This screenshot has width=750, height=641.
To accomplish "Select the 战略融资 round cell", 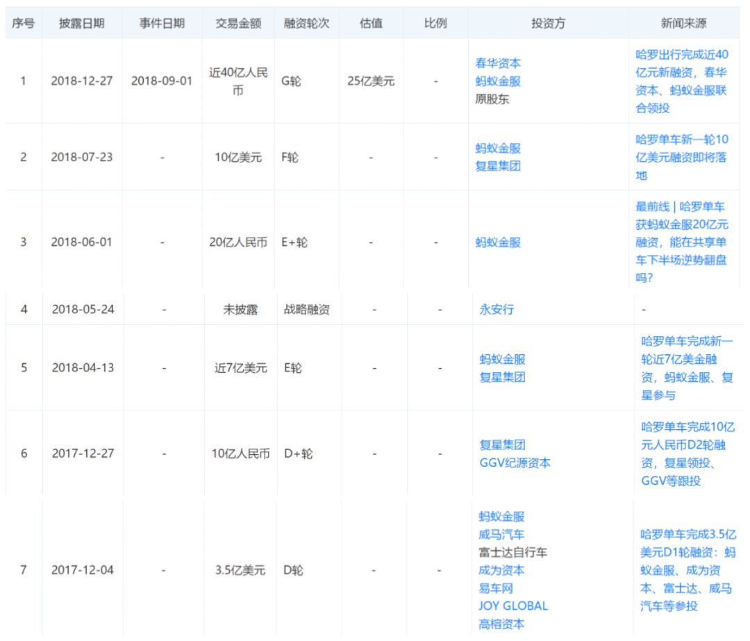I will coord(307,310).
